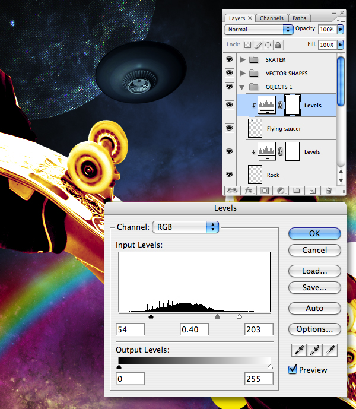
Task: Click the Load... button
Action: (314, 271)
